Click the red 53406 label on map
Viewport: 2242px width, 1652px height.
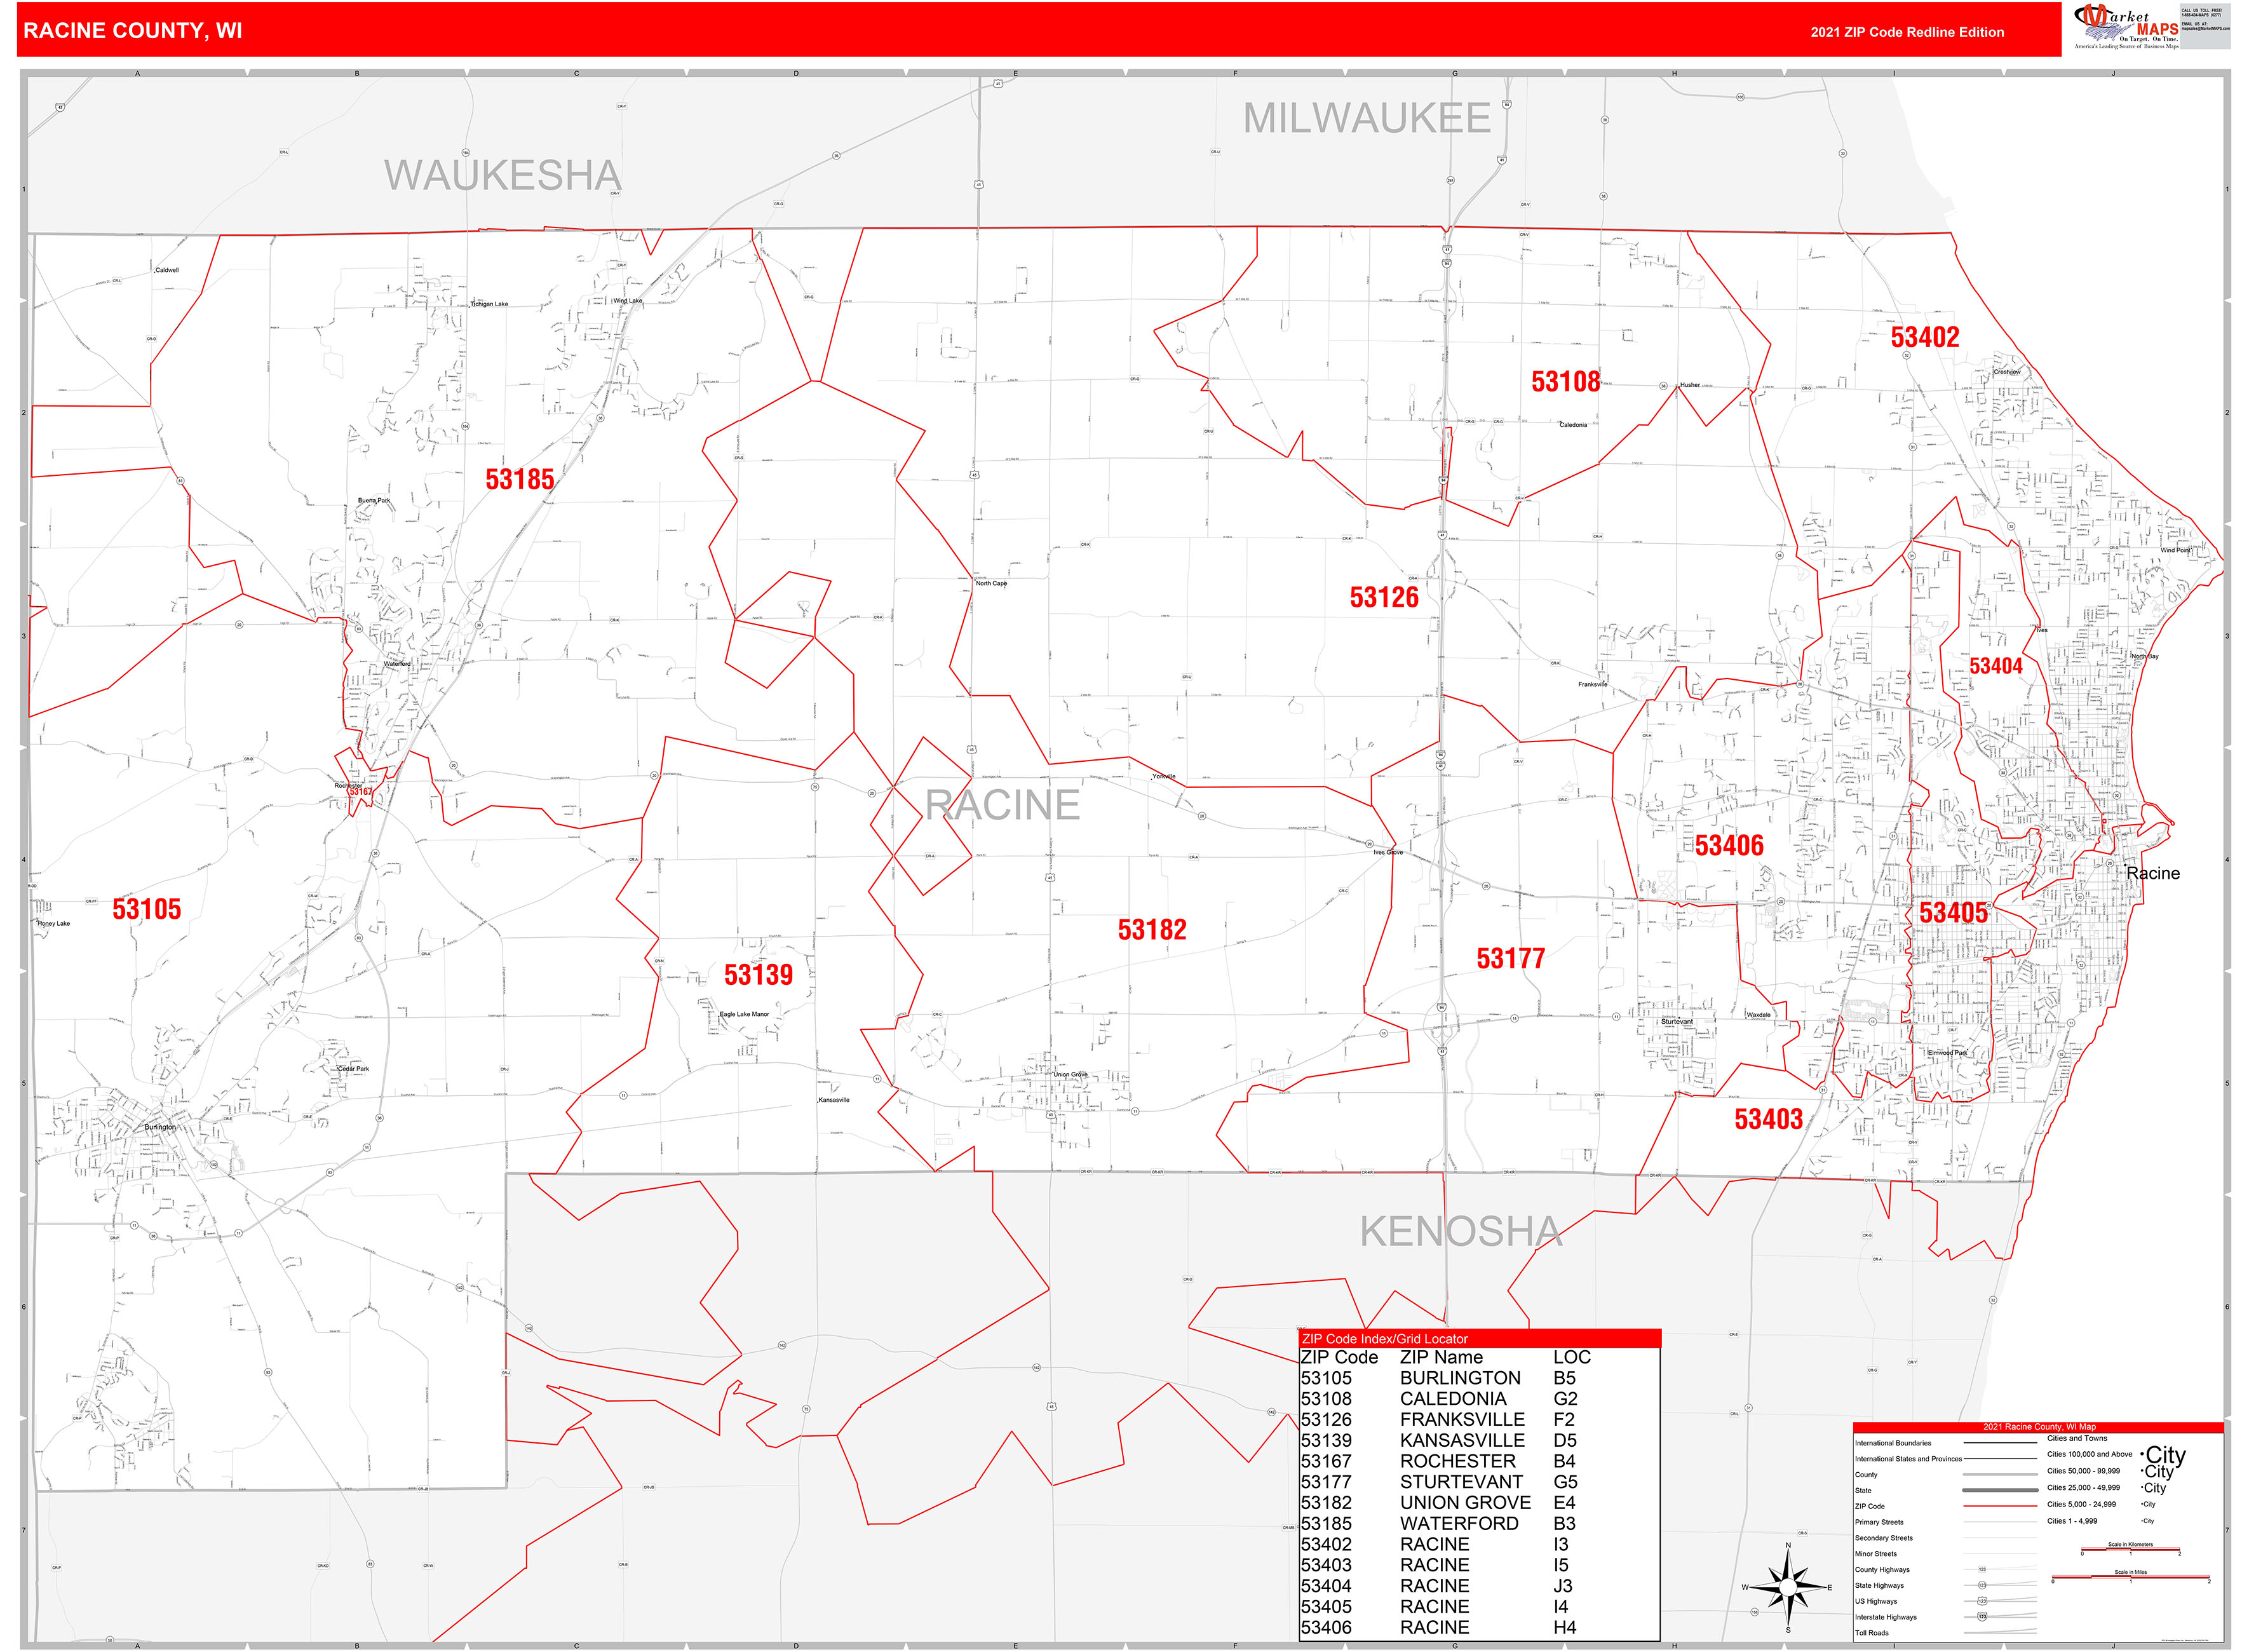[1729, 845]
